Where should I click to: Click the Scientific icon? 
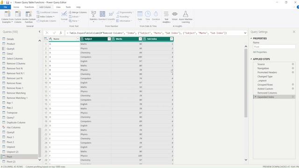[x=111, y=14]
